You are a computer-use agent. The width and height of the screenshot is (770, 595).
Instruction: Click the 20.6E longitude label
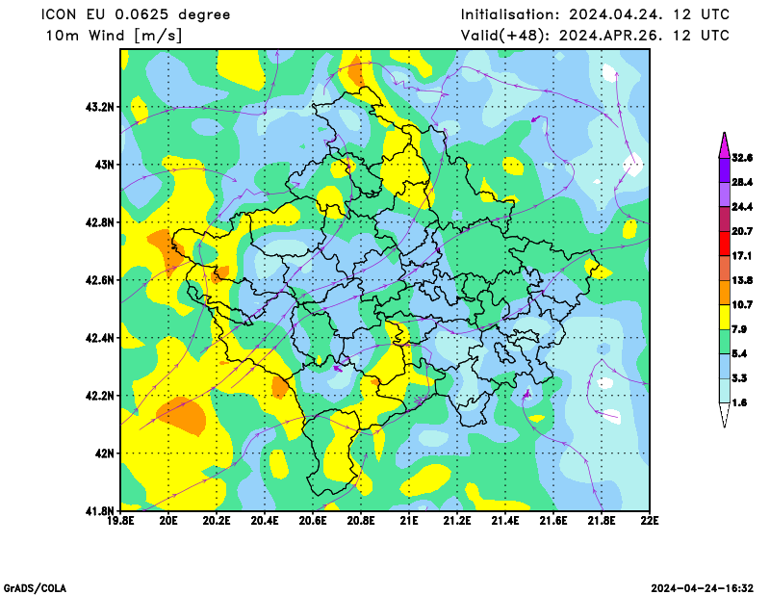coord(314,521)
